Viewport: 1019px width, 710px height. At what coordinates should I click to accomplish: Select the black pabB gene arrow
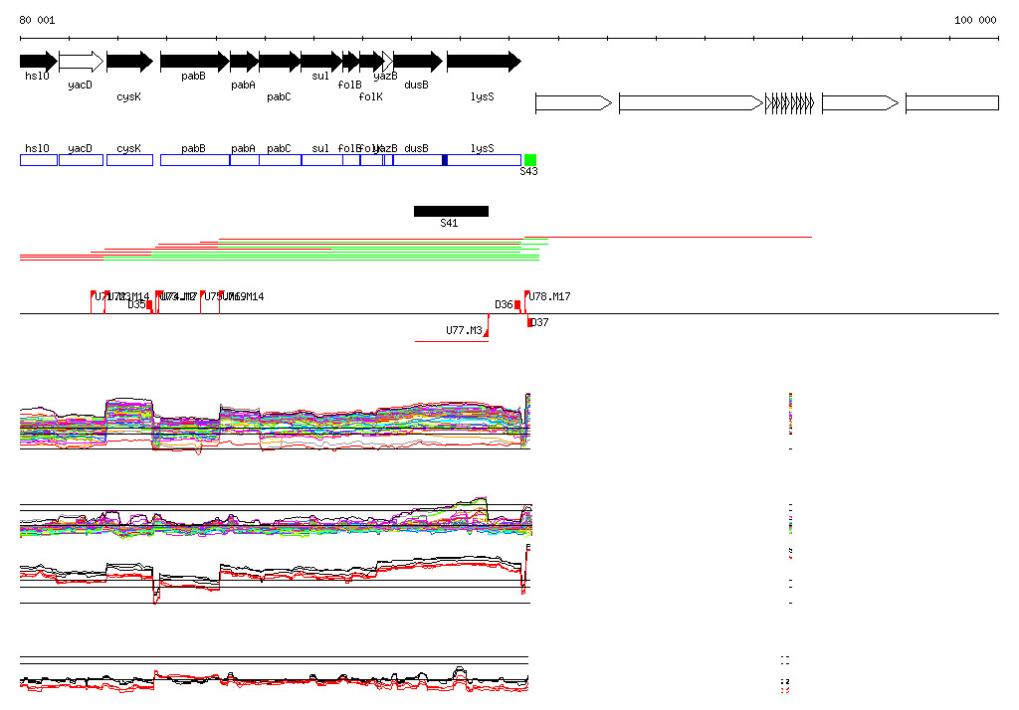pos(195,62)
